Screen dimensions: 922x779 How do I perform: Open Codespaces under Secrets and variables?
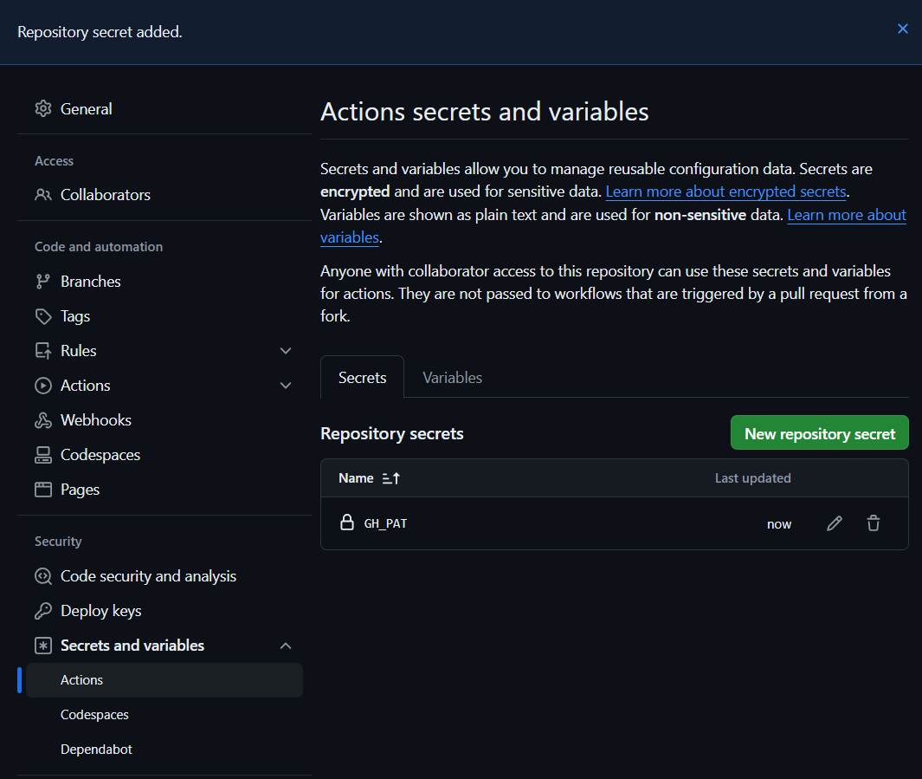[x=94, y=715]
